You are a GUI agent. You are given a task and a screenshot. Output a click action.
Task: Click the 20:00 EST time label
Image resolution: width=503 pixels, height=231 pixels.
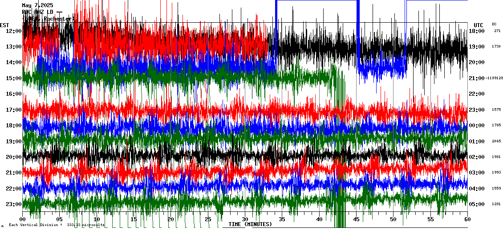coord(13,157)
